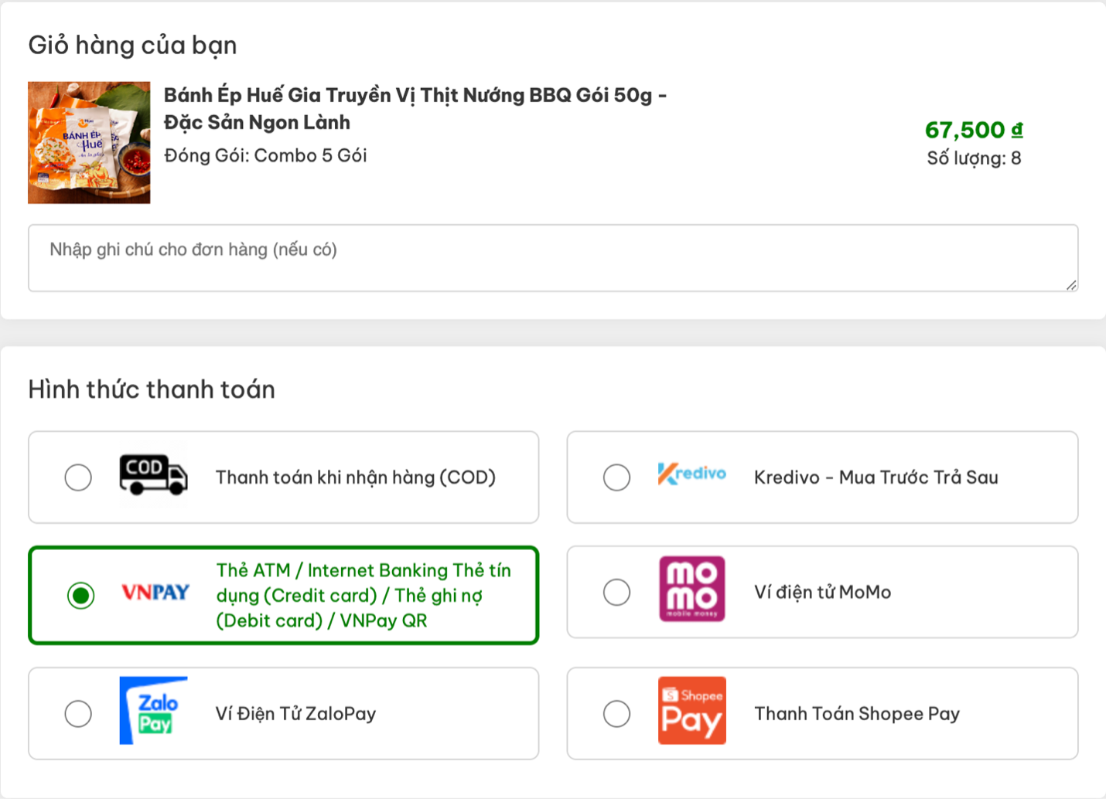Click the order note text field

(552, 258)
